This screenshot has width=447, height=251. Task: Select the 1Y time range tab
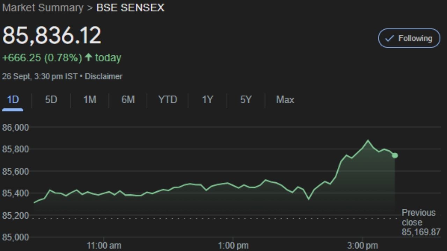(207, 100)
